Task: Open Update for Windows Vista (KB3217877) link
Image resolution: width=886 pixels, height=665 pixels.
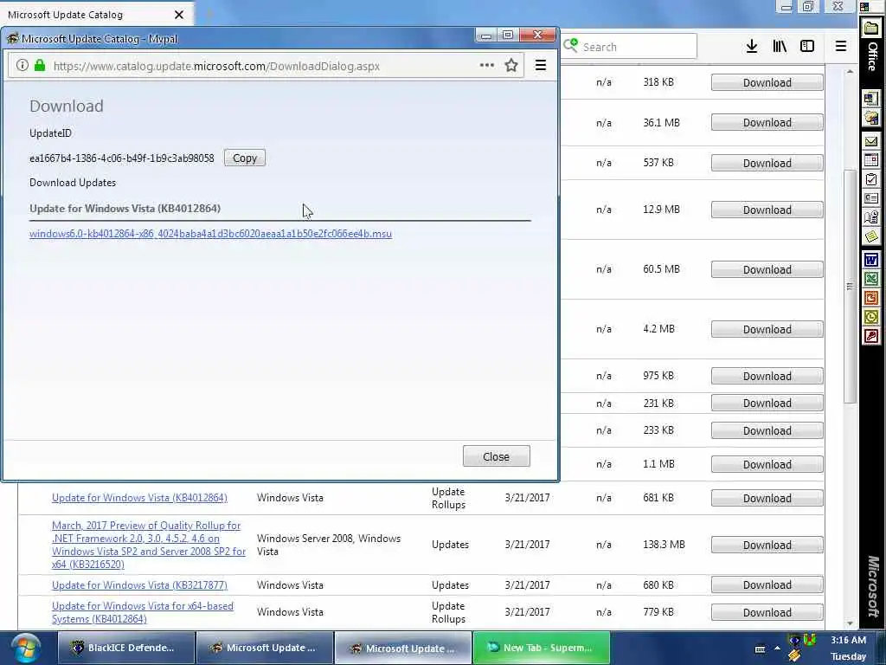Action: [x=139, y=585]
